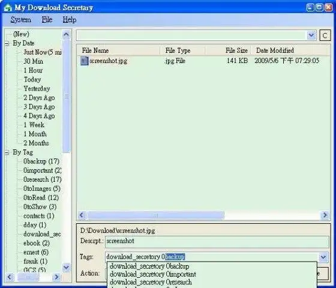Click file list scroll right arrow
This screenshot has height=288, width=336.
[x=325, y=215]
